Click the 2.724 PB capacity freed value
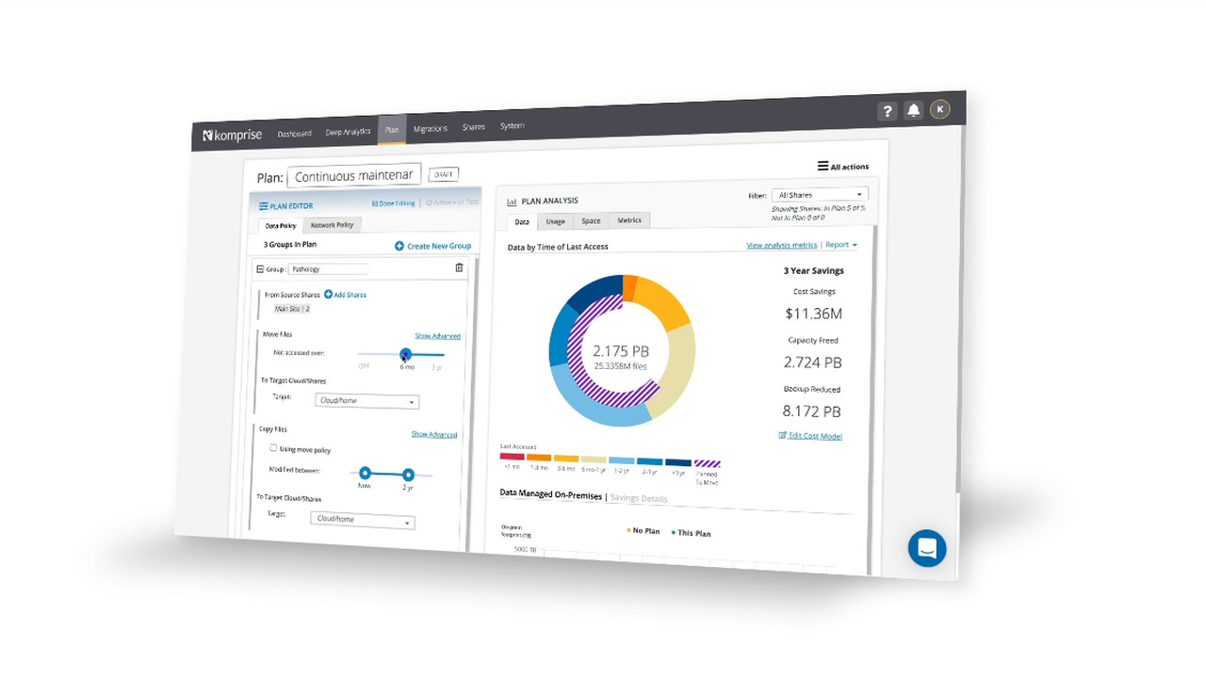The image size is (1206, 678). 812,363
